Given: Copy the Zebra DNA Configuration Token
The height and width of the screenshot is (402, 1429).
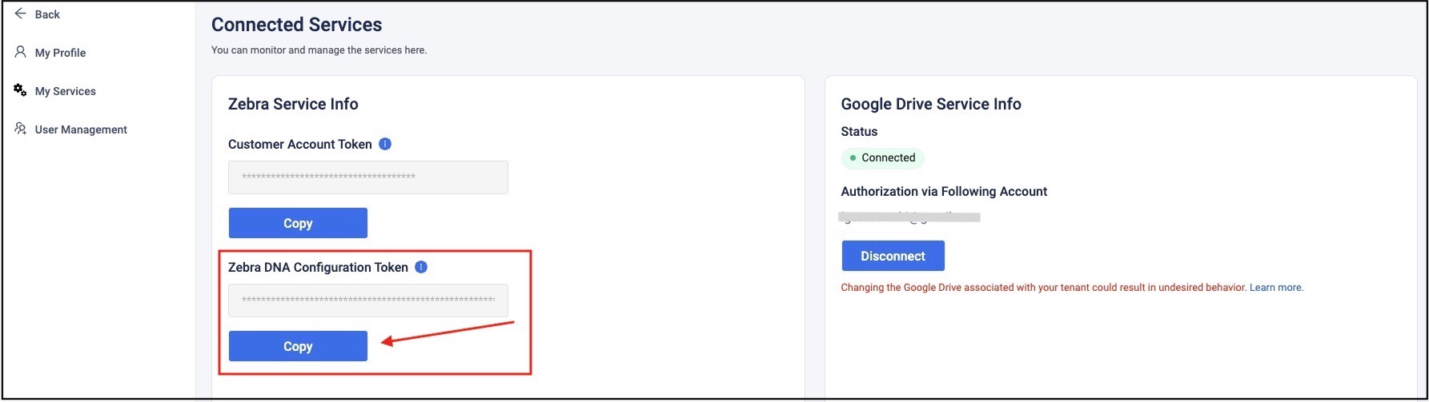Looking at the screenshot, I should [x=298, y=346].
